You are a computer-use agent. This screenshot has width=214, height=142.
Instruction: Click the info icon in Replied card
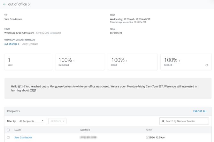tap(207, 65)
